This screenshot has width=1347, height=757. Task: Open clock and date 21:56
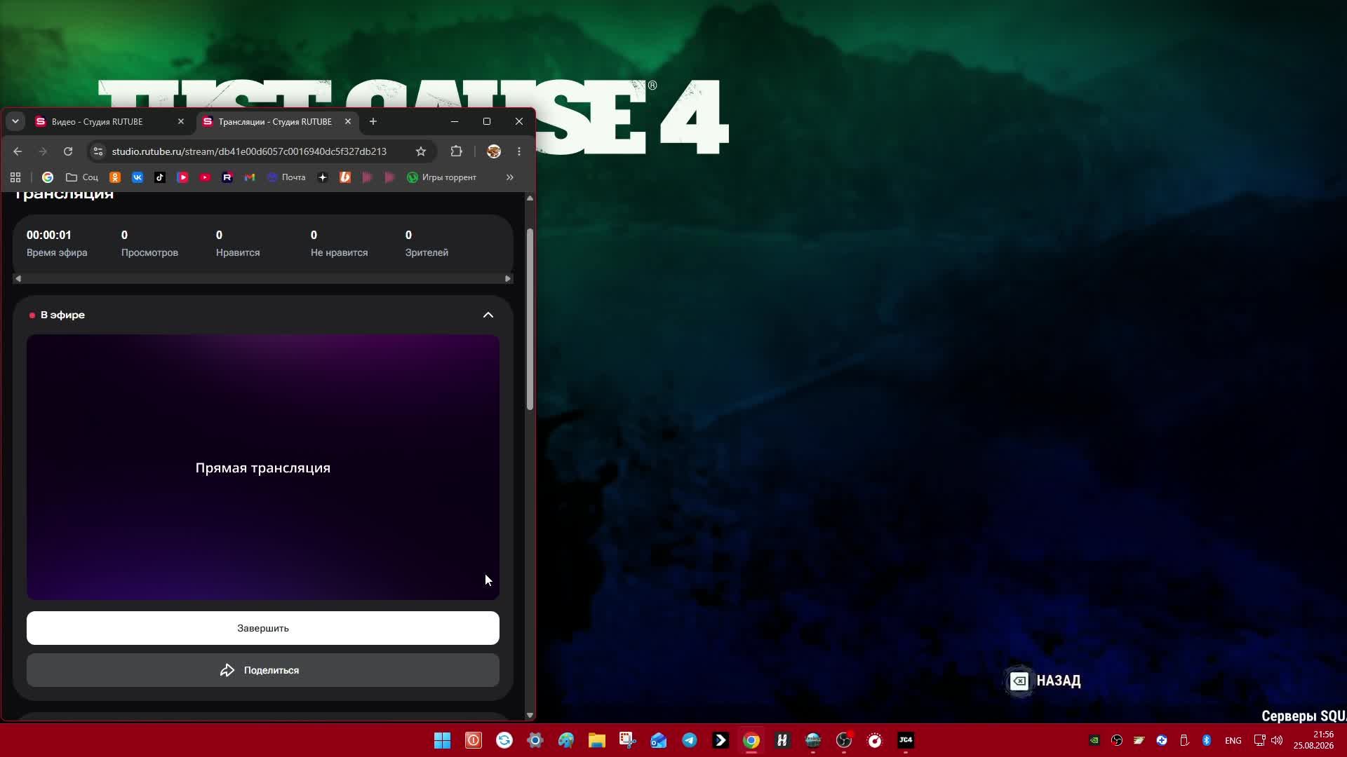tap(1314, 740)
